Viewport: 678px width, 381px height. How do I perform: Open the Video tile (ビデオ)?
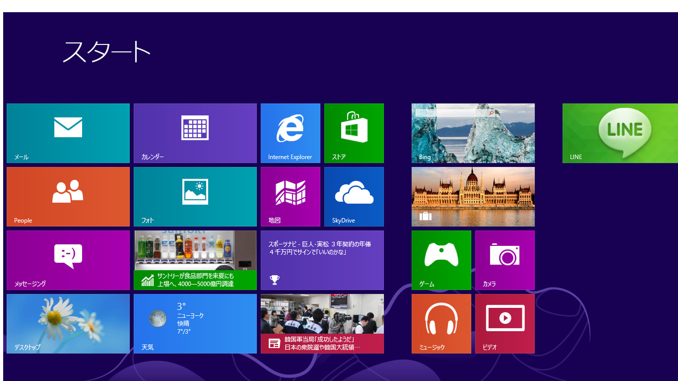(505, 324)
